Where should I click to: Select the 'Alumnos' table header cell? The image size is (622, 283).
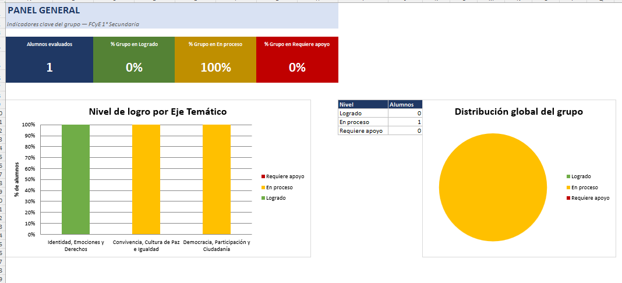coord(405,105)
